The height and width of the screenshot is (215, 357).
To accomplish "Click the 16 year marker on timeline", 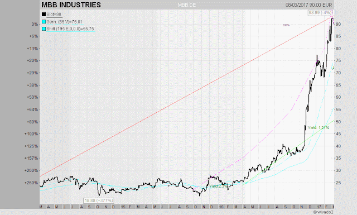I will (221, 207).
